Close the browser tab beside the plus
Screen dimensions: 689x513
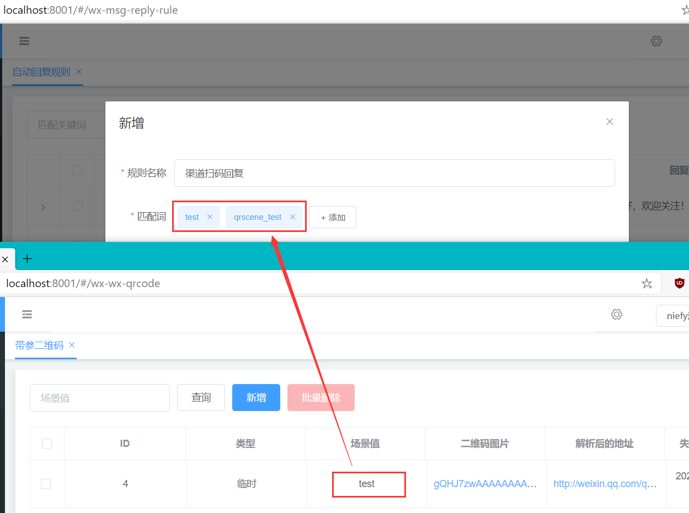point(5,259)
